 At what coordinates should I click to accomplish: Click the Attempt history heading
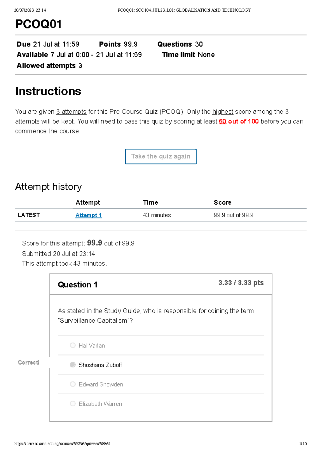[48, 187]
